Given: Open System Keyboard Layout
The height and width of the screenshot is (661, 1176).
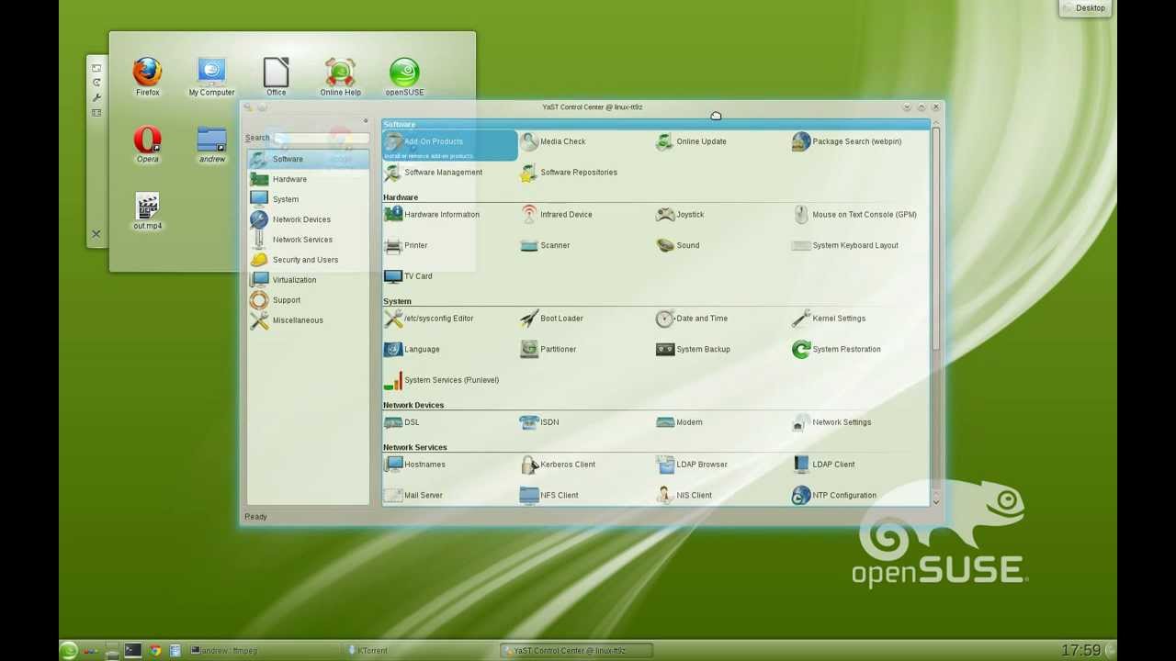Looking at the screenshot, I should point(845,246).
